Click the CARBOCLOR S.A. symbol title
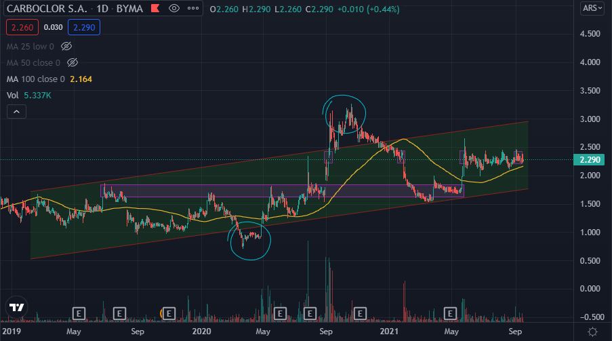Viewport: 612px width, 341px height. pos(47,9)
